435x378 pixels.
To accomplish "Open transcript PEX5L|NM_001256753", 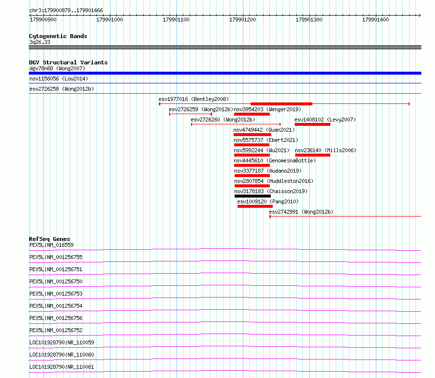I will [56, 294].
